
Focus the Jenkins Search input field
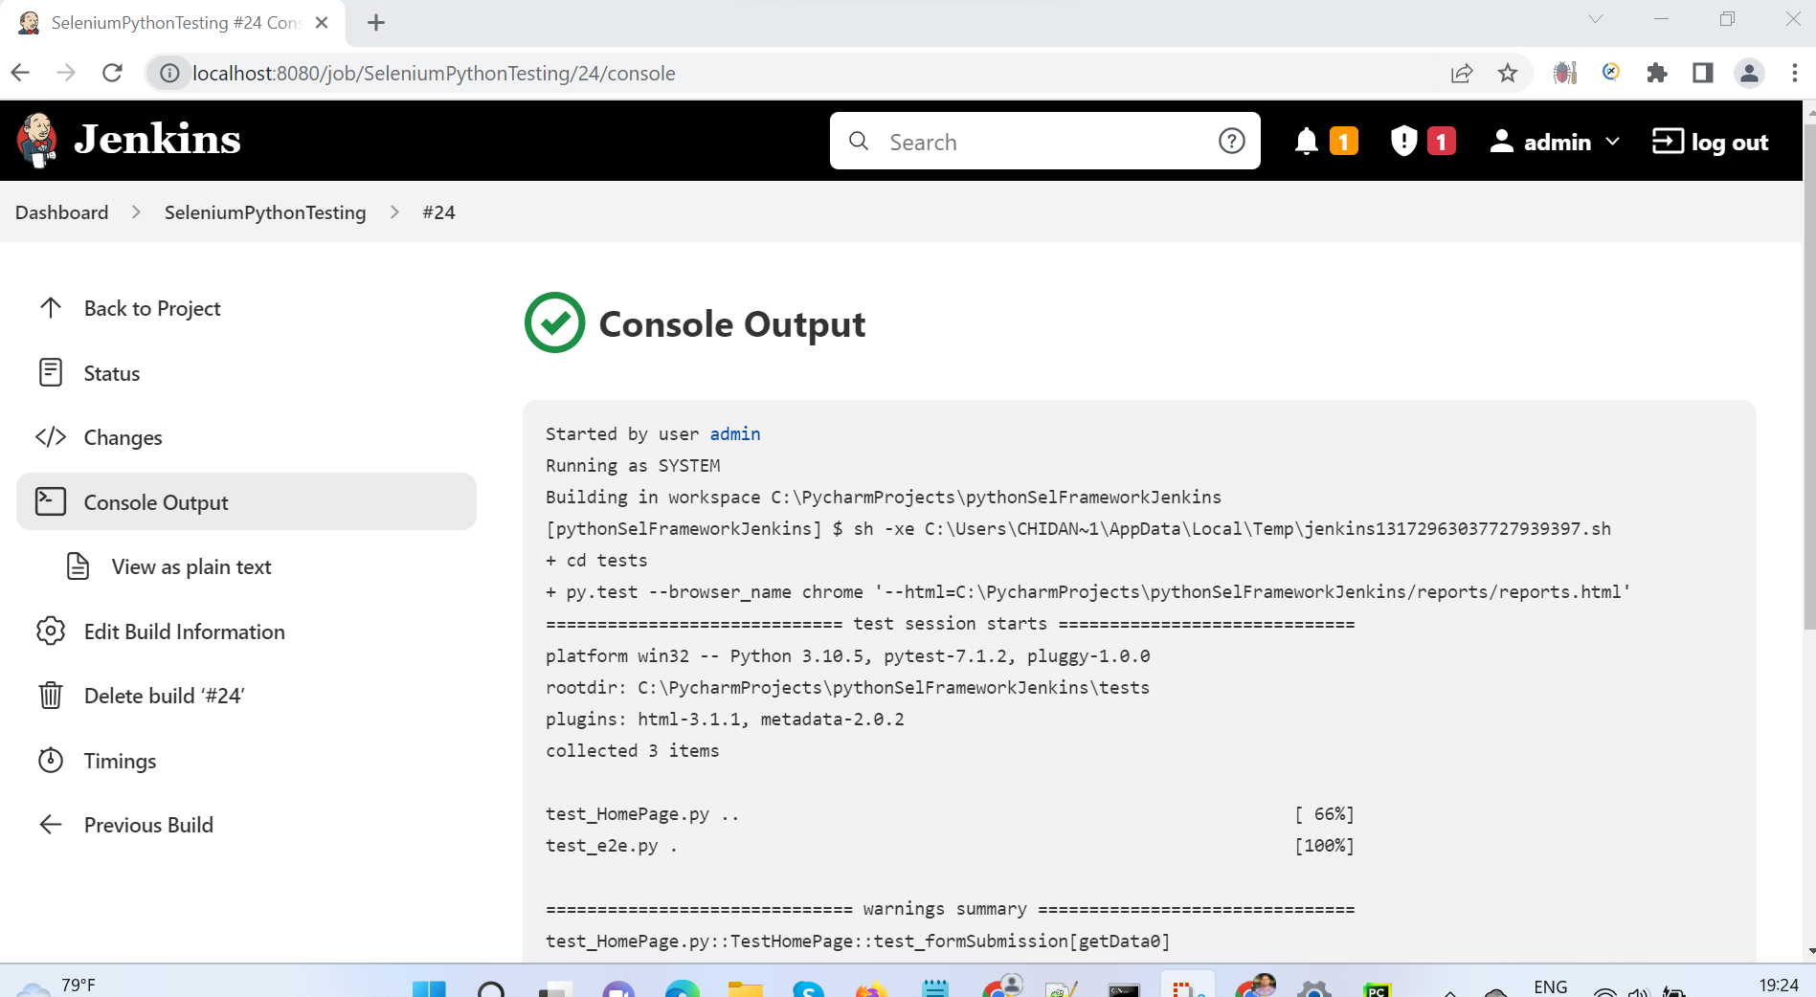[x=1043, y=142]
